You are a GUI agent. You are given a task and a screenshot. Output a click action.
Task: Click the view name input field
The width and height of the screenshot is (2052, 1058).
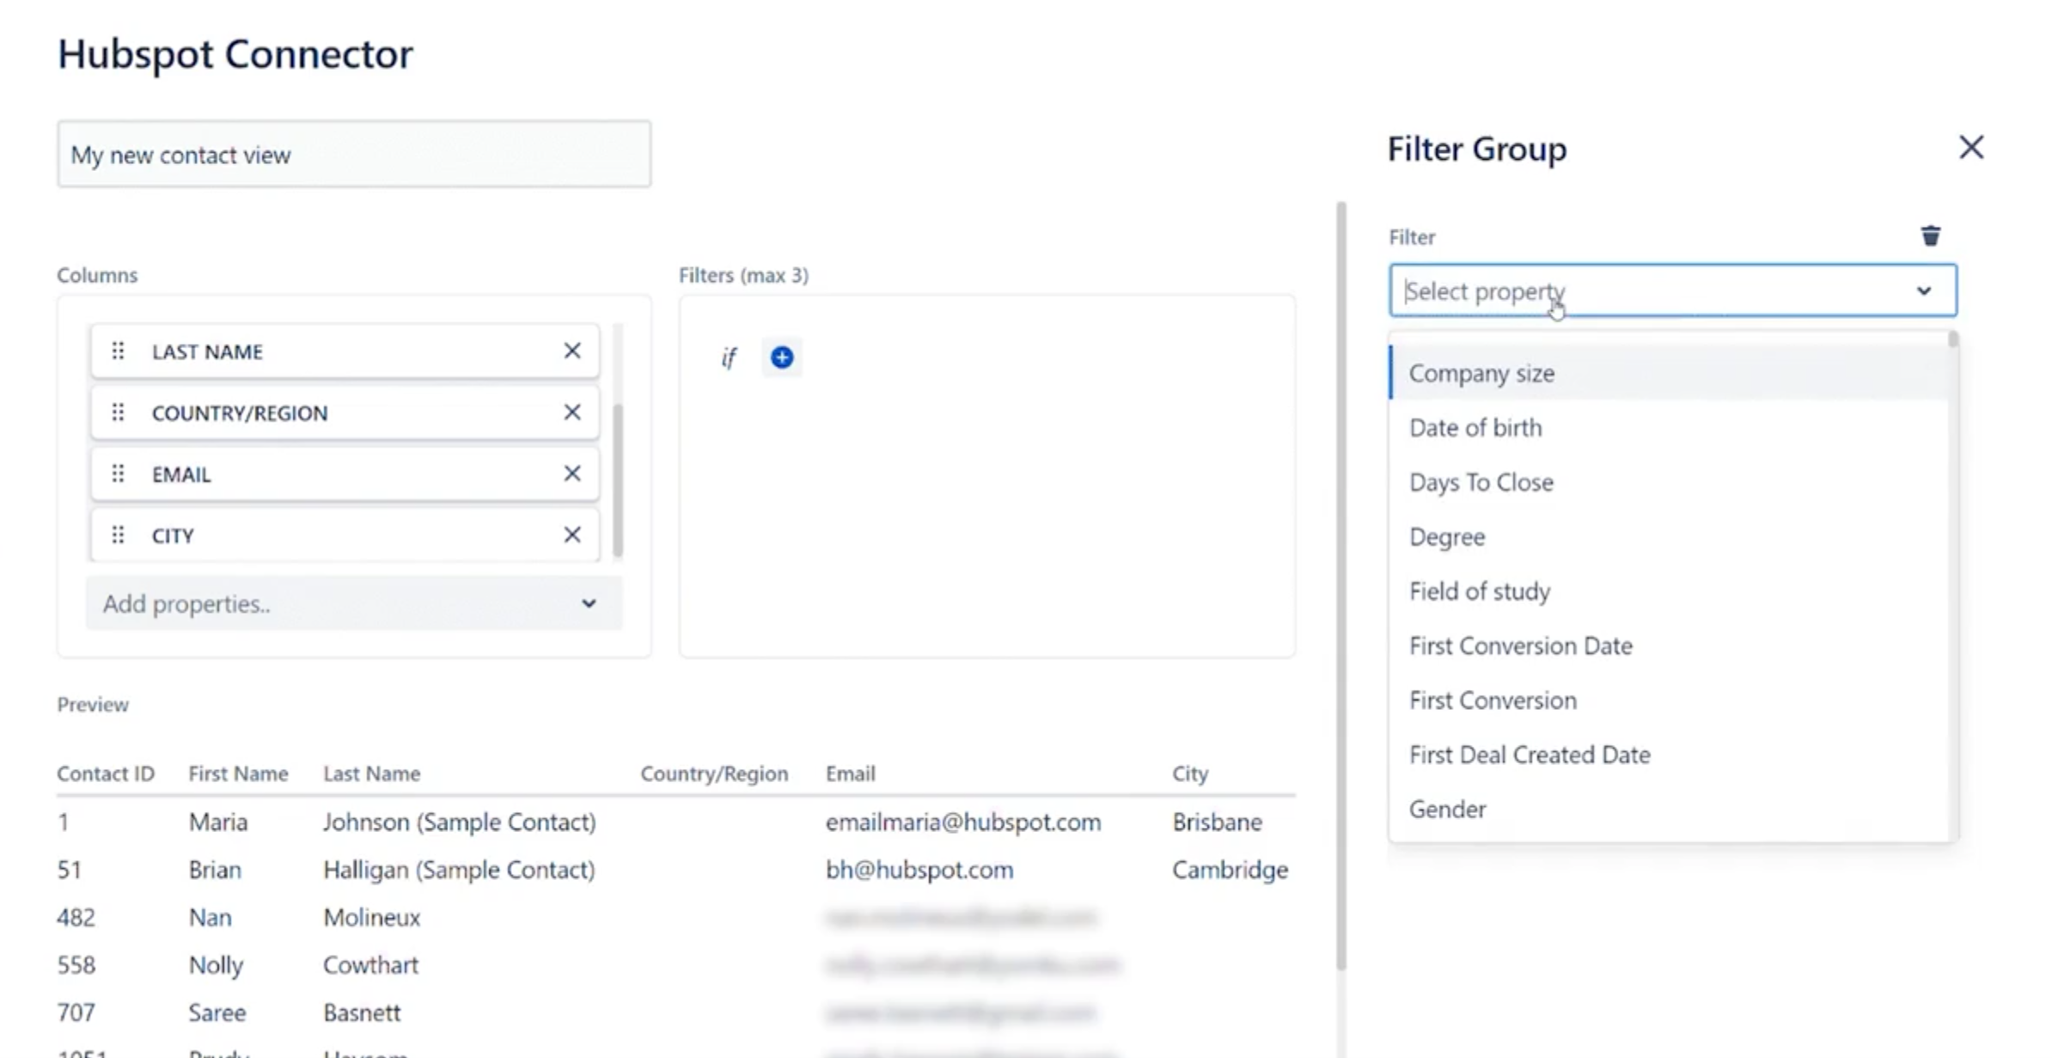point(353,155)
